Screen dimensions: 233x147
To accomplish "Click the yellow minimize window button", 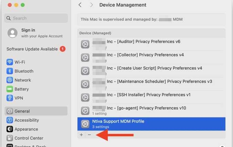I will coord(16,5).
